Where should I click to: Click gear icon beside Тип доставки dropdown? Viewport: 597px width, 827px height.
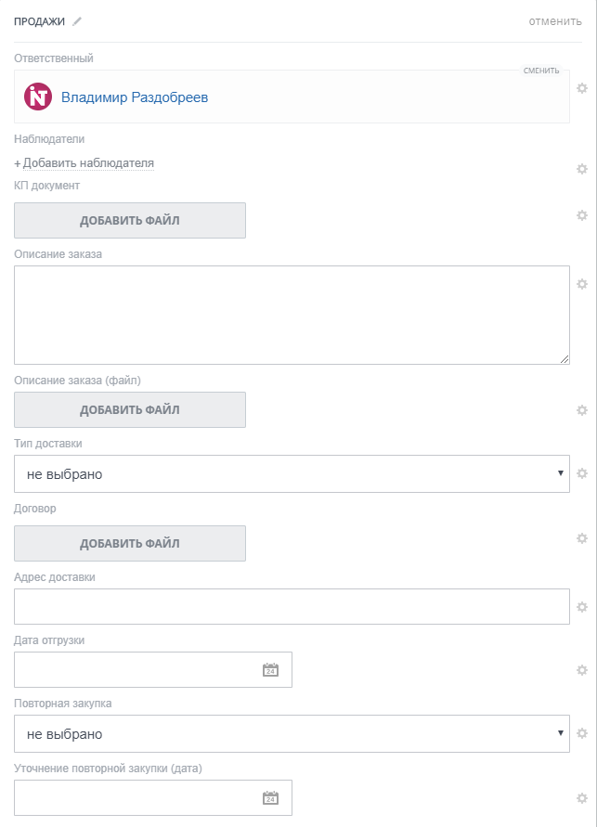[x=582, y=473]
